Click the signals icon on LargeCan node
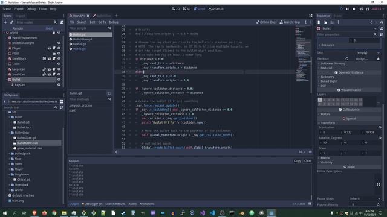Viewport: 387px width, 217px height. 44,69
